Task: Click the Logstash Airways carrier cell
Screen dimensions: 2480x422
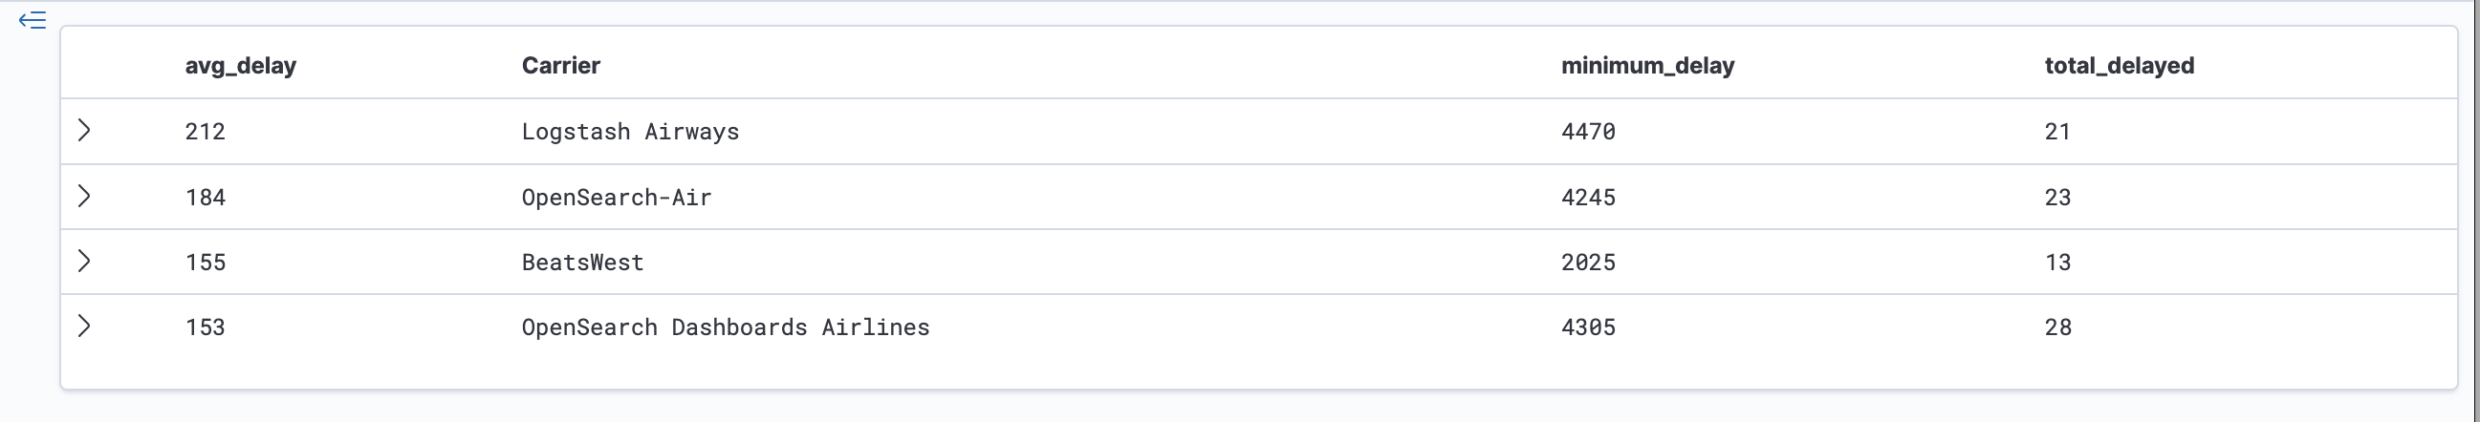Action: pos(630,132)
